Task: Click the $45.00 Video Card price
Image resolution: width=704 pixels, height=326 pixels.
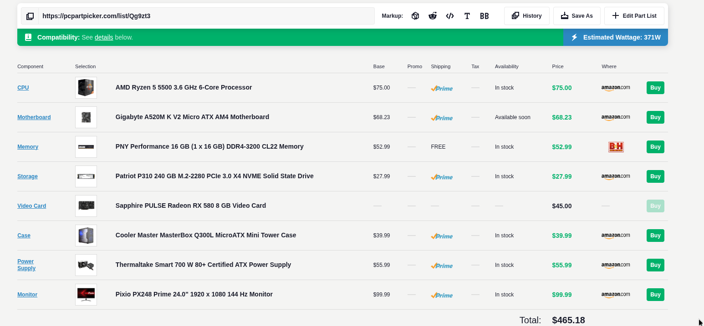Action: 562,206
